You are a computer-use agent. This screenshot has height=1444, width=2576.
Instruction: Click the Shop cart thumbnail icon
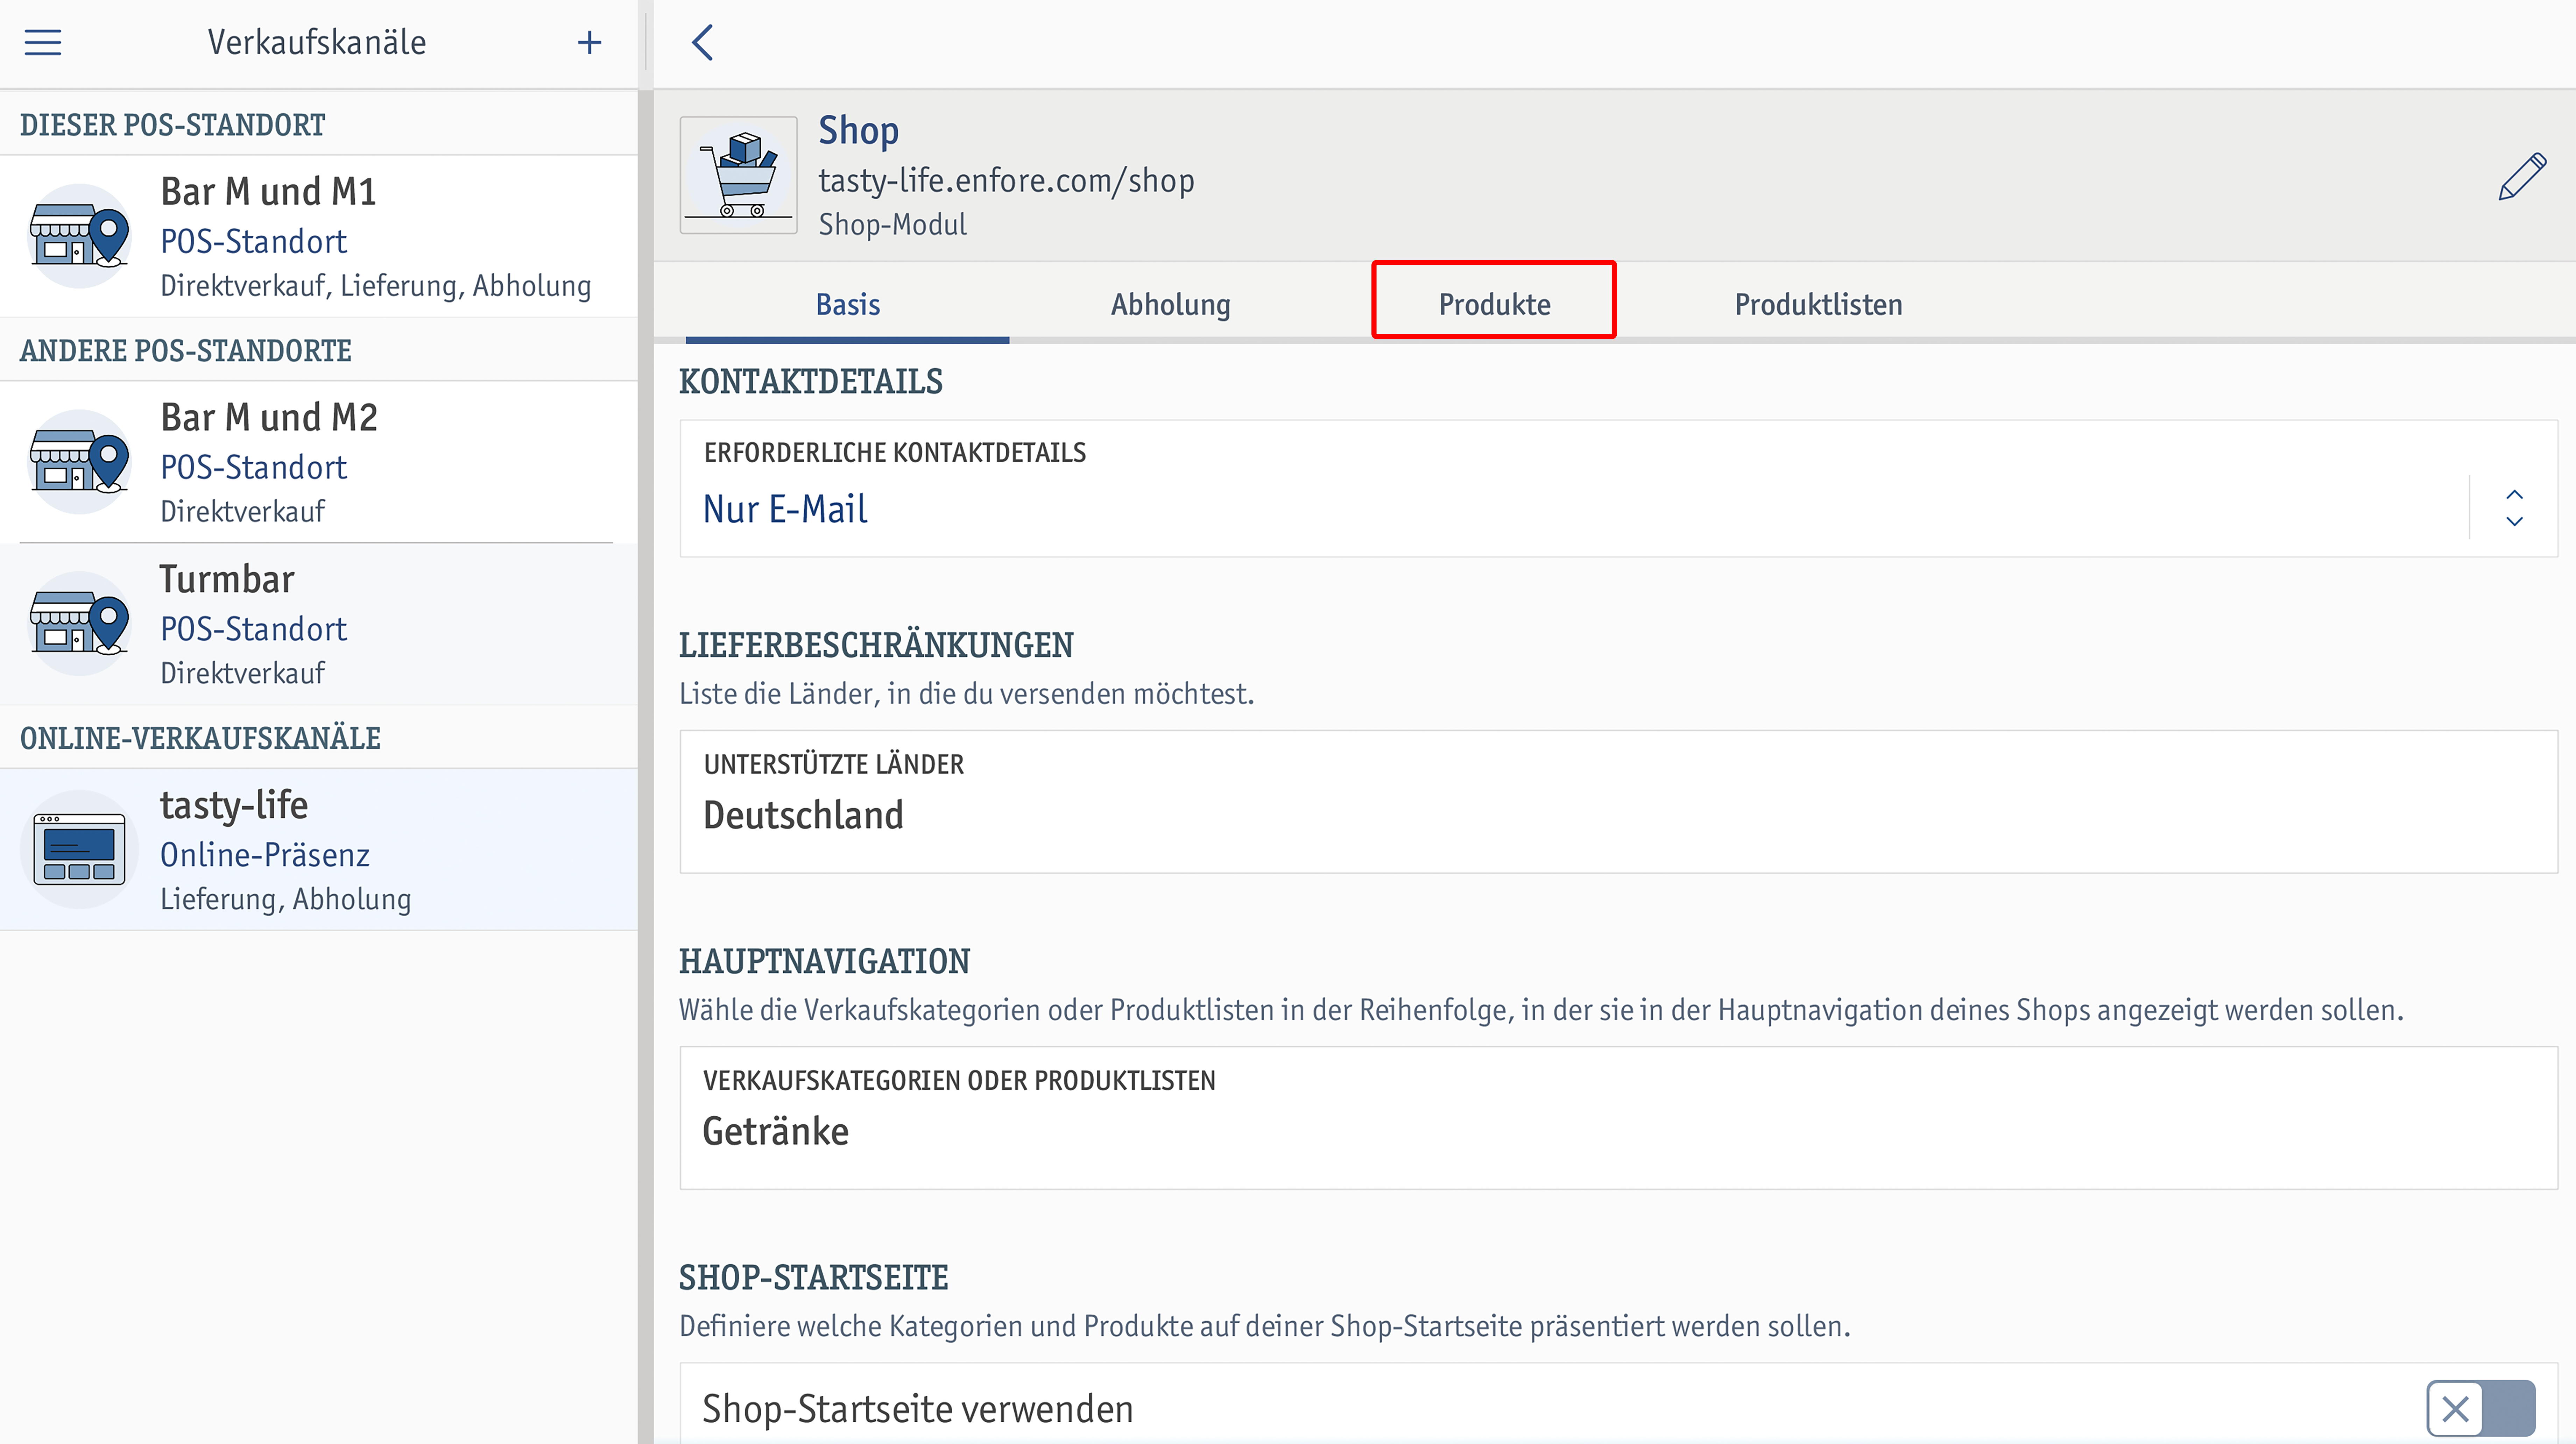tap(738, 175)
